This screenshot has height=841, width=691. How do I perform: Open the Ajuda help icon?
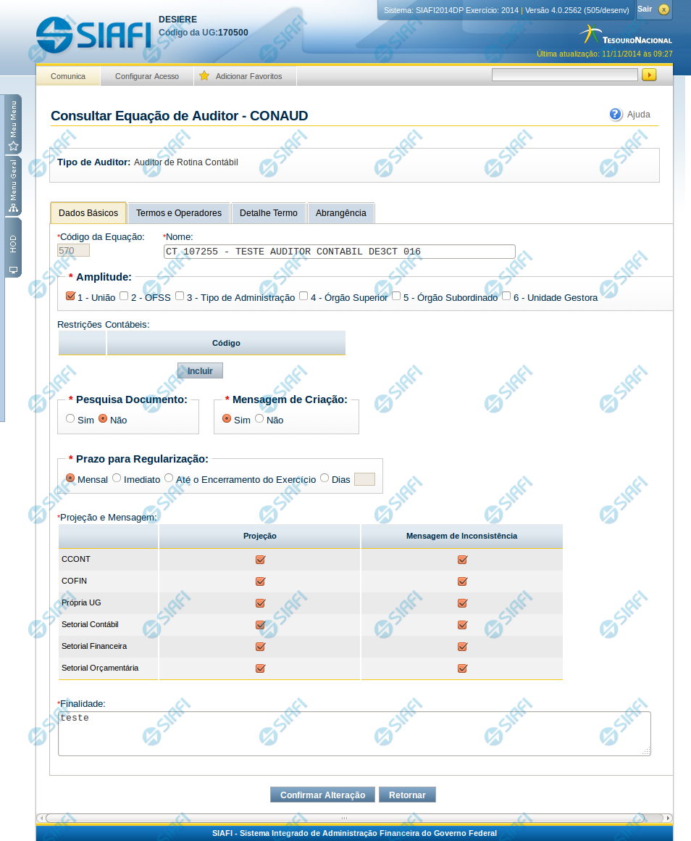coord(616,115)
